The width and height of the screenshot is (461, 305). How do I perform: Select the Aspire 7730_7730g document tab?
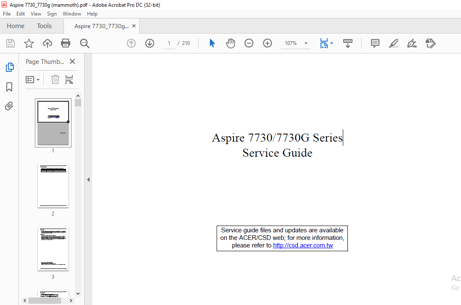101,26
